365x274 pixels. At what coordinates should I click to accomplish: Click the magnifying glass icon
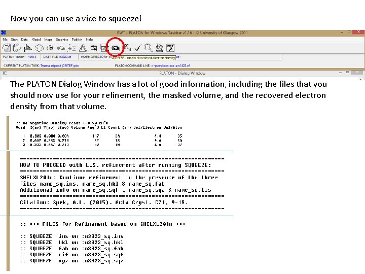148,48
